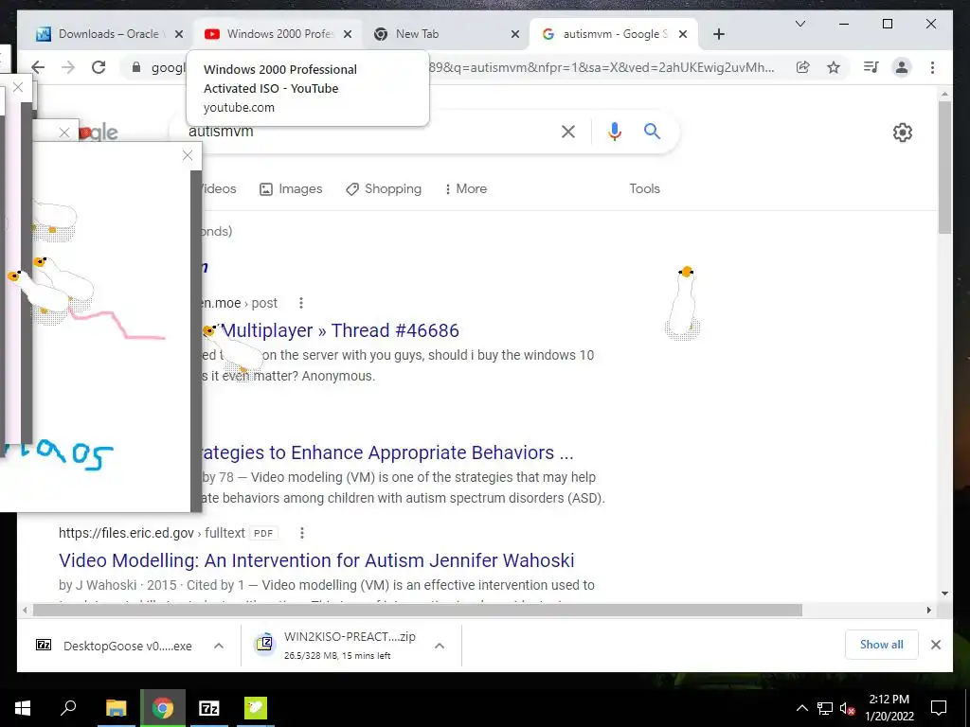
Task: Show hidden system tray icons
Action: (801, 708)
